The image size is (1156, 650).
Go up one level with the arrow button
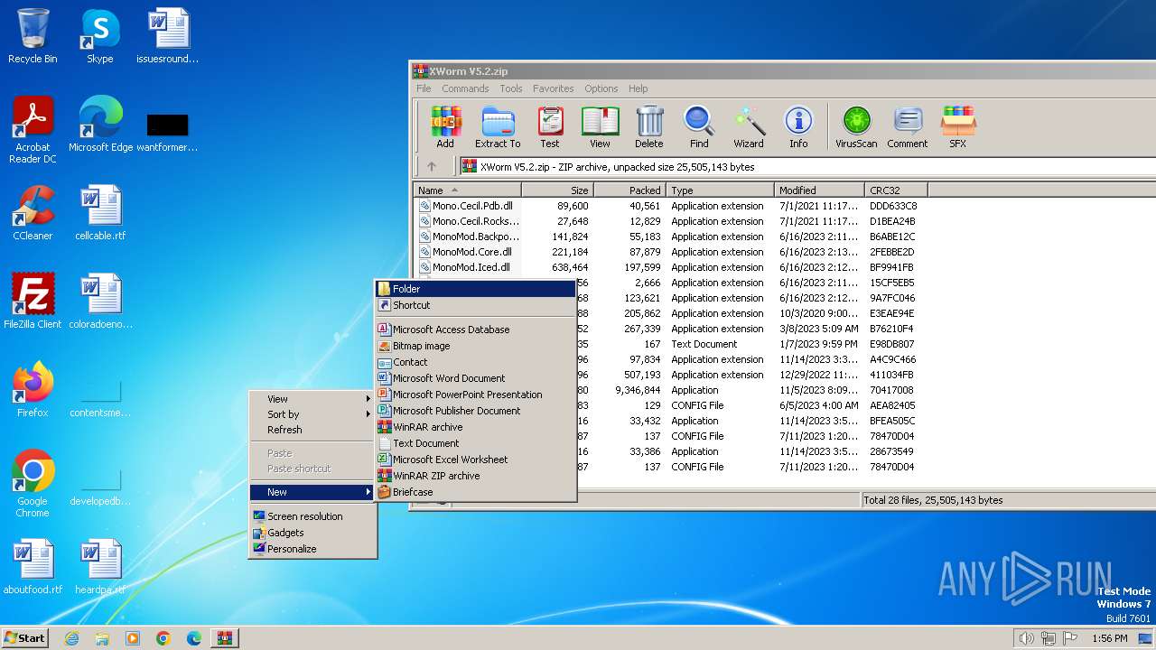tap(432, 166)
